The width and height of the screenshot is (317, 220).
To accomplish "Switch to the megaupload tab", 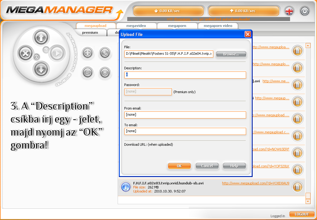I will 95,26.
